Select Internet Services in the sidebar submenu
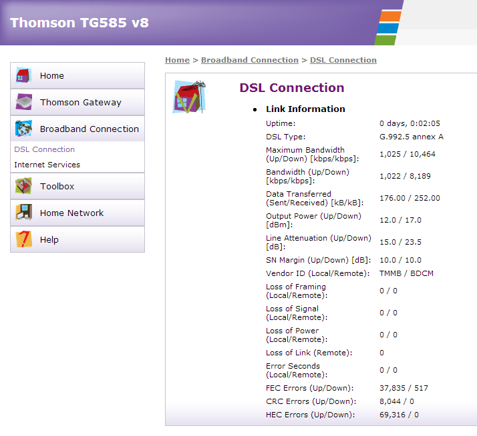The image size is (477, 436). coord(47,165)
